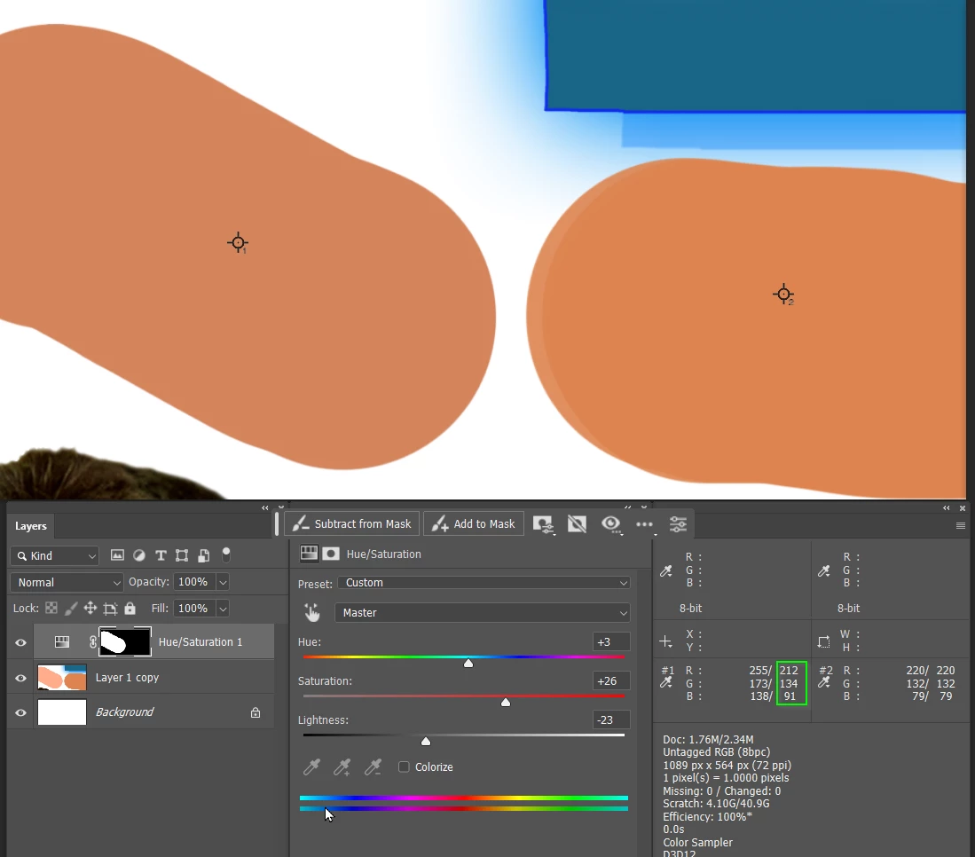Click the layer mask link chain icon
Viewport: 975px width, 857px height.
coord(92,641)
